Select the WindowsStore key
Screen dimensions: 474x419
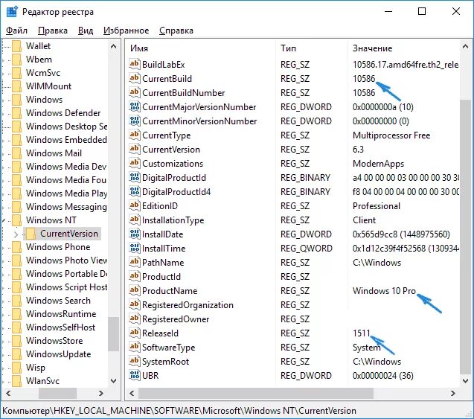(54, 341)
